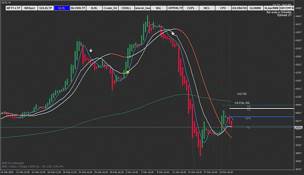Screen dimensions: 304x175
Task: Open the CPO symbol chart
Action: 223,8
